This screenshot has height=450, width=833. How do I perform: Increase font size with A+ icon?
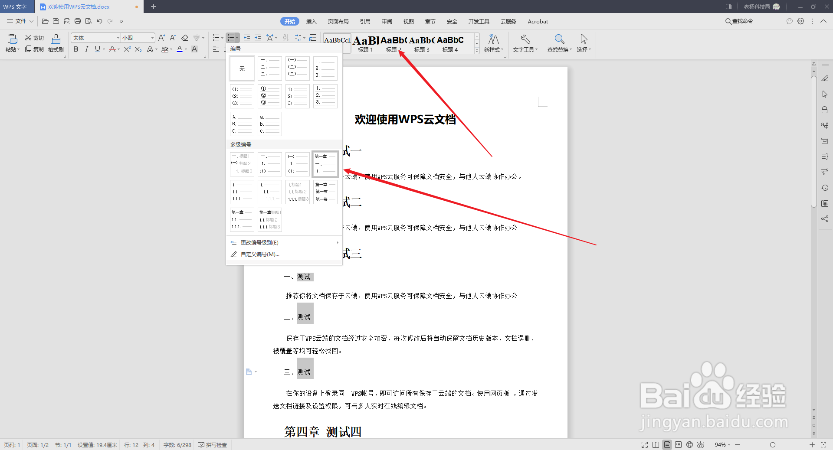pos(161,38)
